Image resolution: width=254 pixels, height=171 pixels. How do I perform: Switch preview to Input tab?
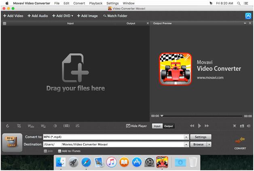tap(157, 126)
